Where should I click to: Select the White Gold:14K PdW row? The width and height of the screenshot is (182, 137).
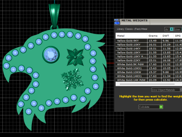tap(149, 80)
